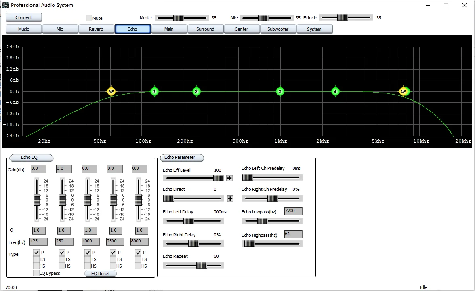
Task: Open the Subwoofer tab
Action: click(x=278, y=29)
